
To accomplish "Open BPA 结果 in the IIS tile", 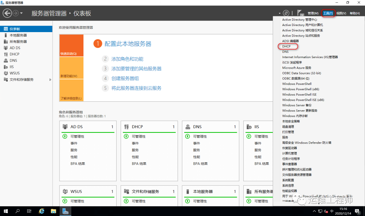I will point(262,164).
